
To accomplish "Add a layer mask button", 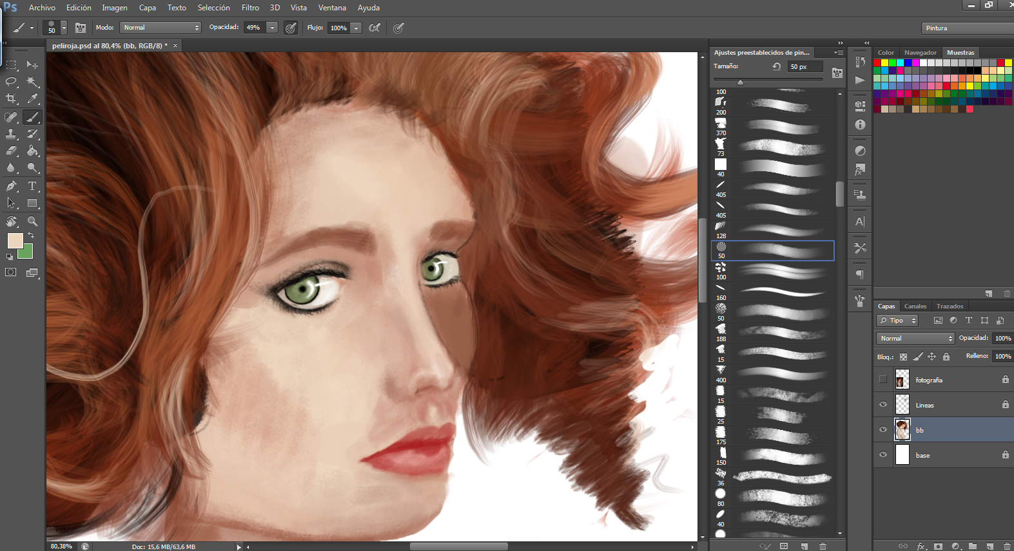I will 939,546.
